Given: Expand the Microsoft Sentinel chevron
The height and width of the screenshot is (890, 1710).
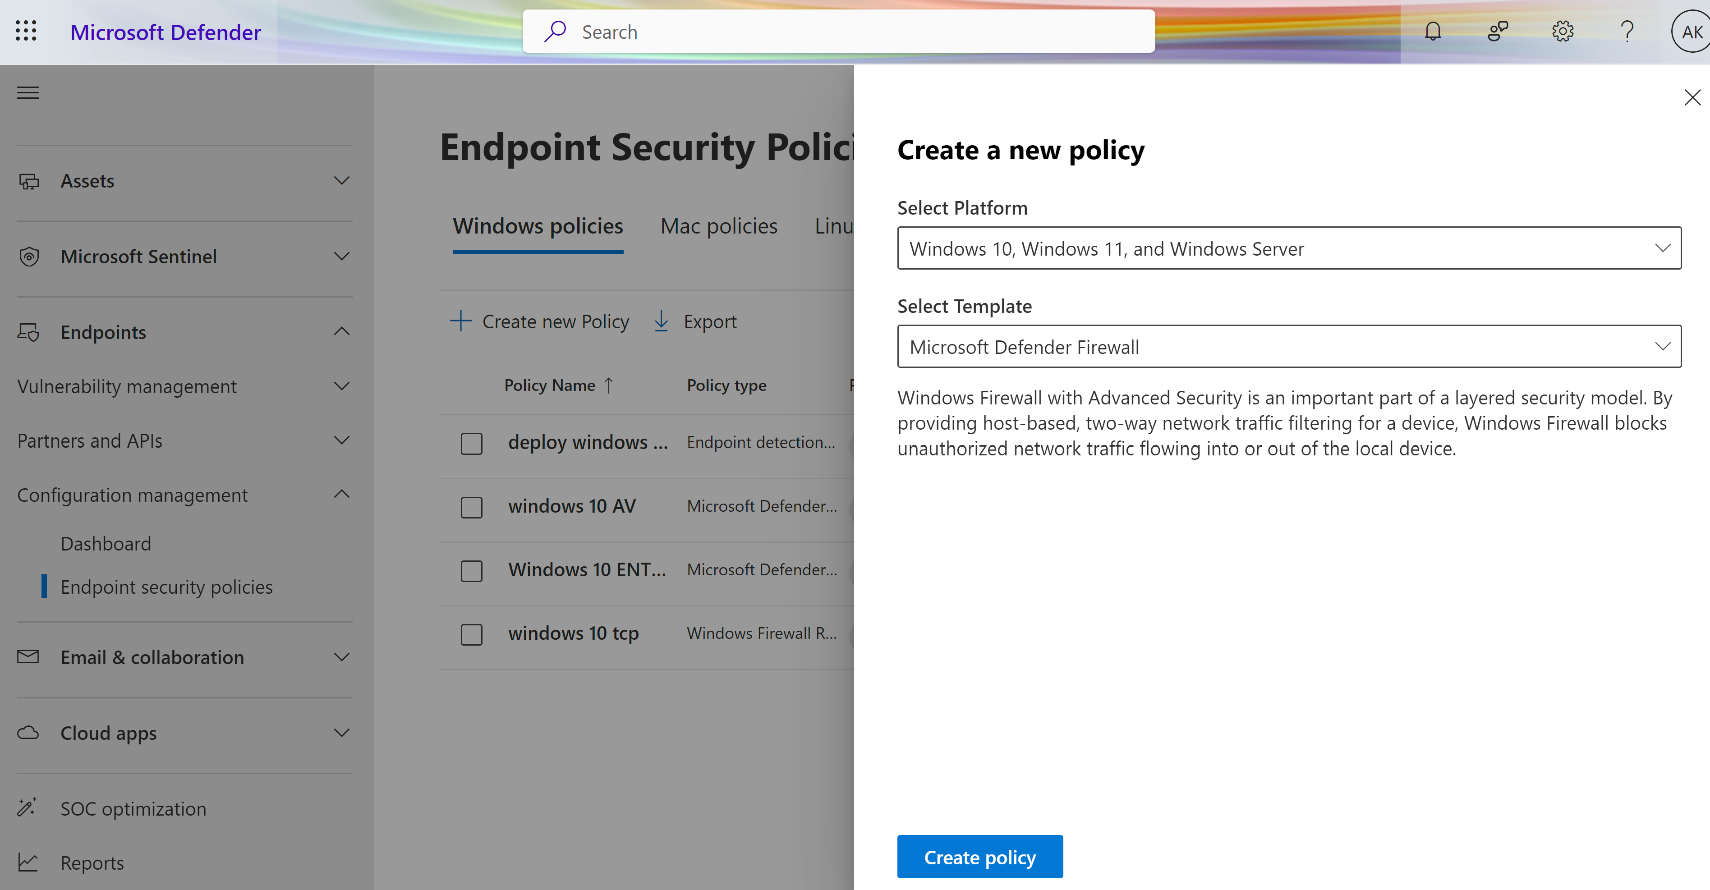Looking at the screenshot, I should pos(342,257).
